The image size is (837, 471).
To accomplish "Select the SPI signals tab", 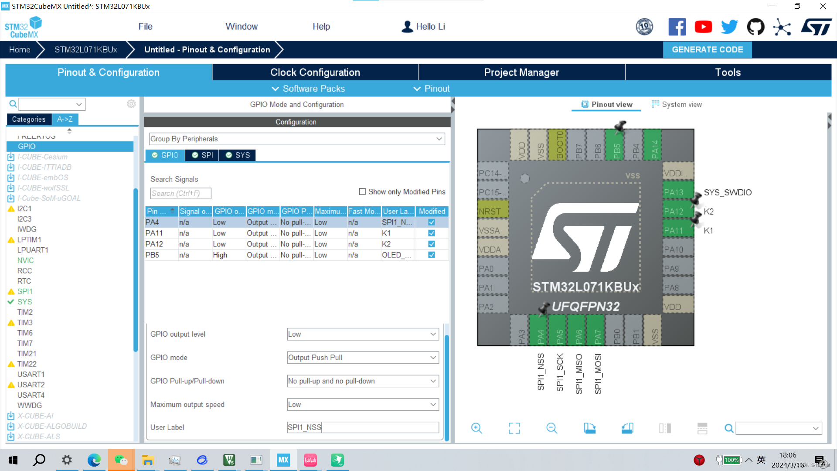I will 202,155.
